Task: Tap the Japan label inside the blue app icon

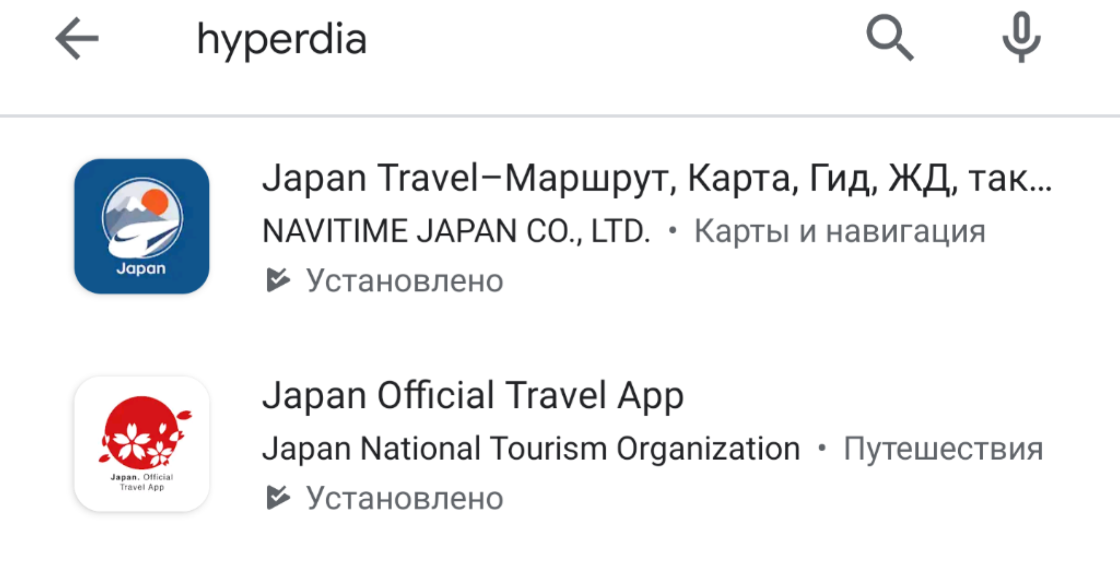Action: 141,268
